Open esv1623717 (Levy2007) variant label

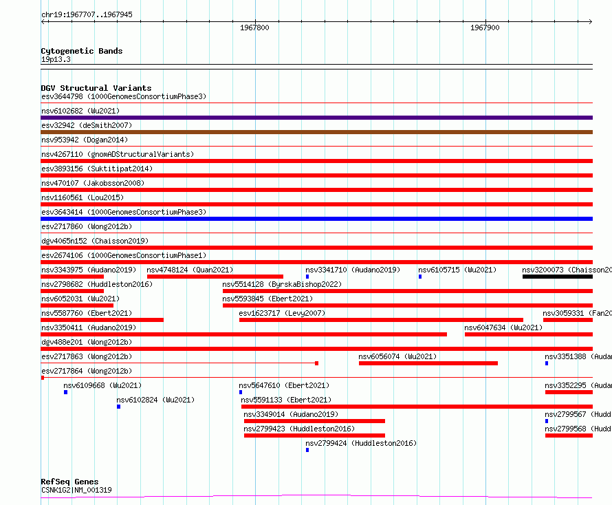(x=282, y=313)
